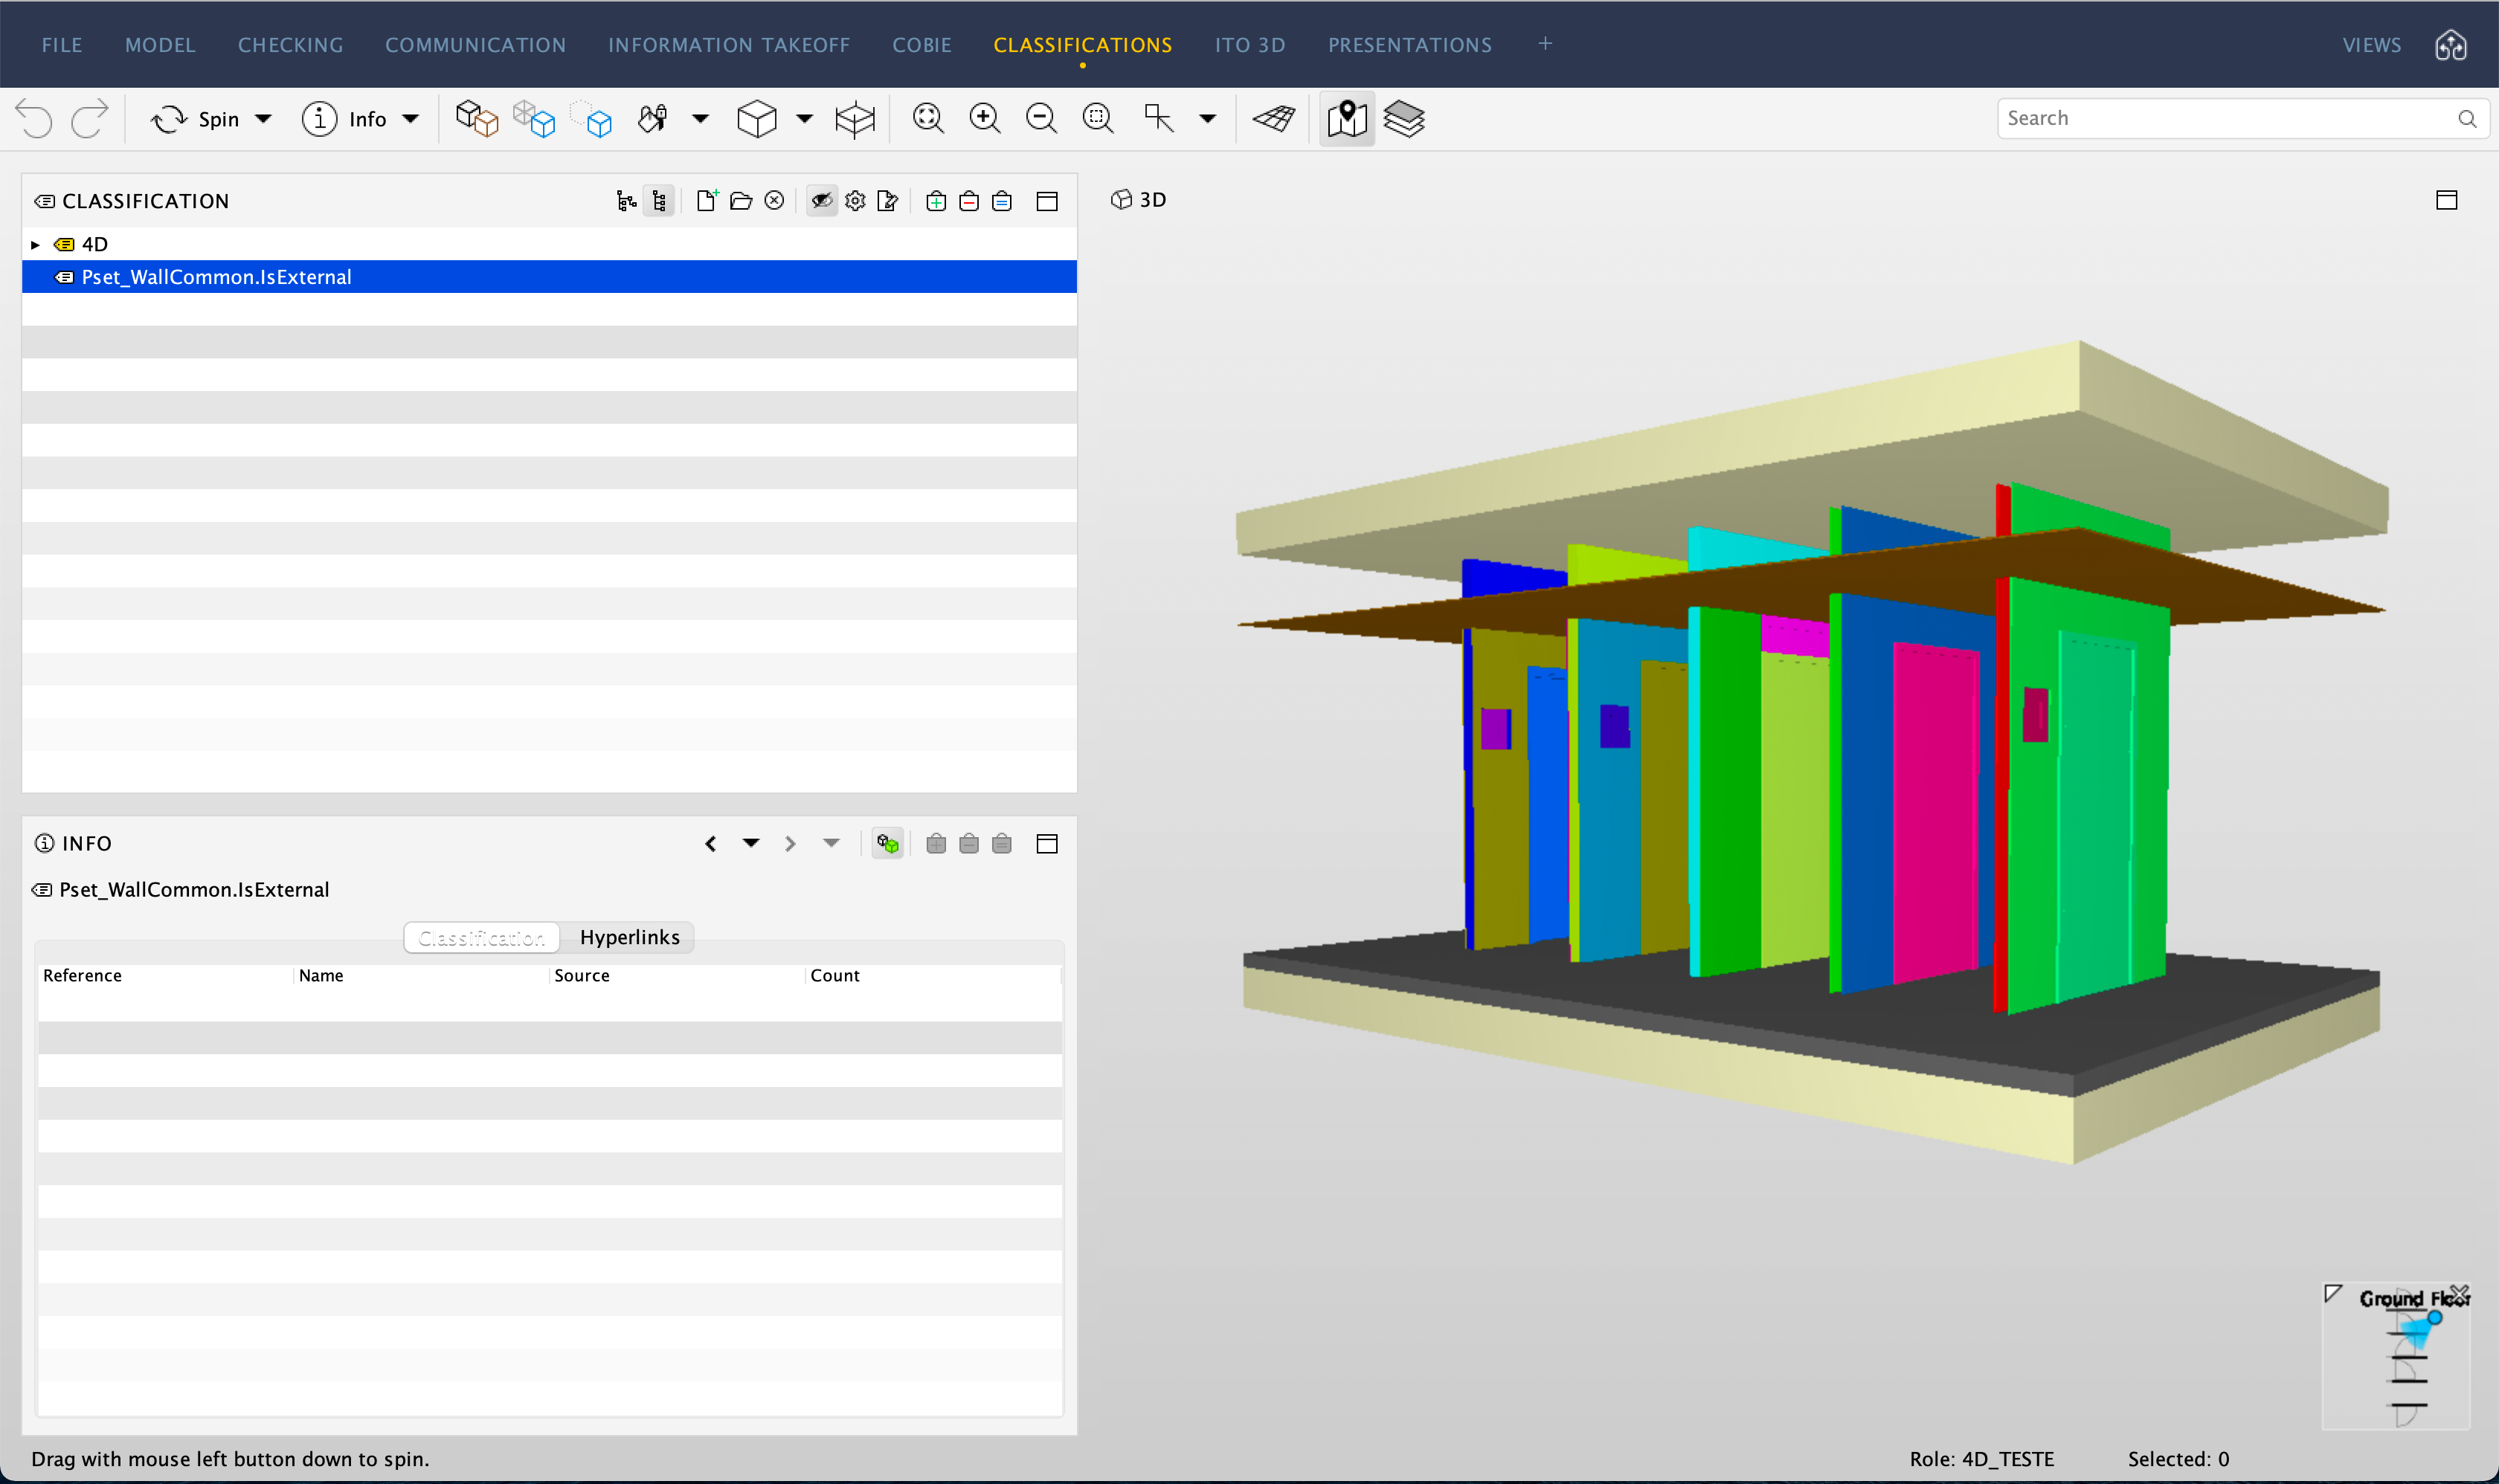Switch to the COMMUNICATION tab

point(475,45)
